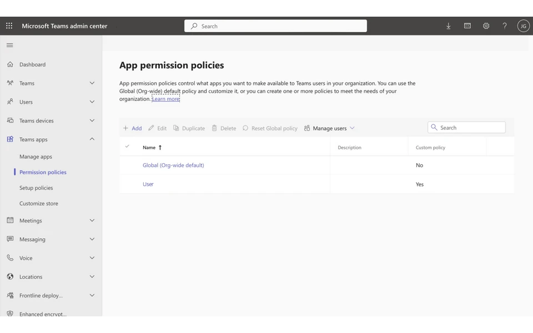Click the select-all checkmark in the table header
This screenshot has height=333, width=533.
[128, 147]
